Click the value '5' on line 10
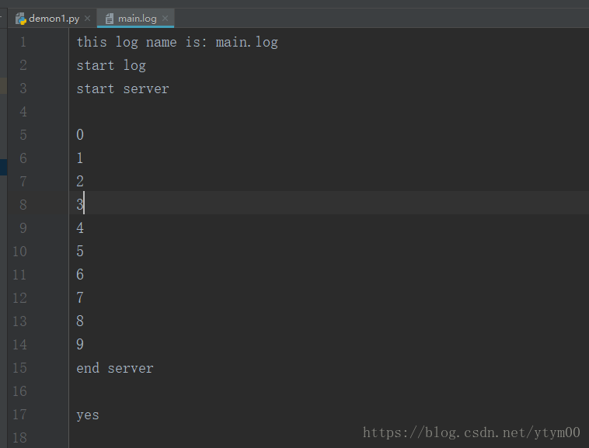This screenshot has height=448, width=589. 80,251
